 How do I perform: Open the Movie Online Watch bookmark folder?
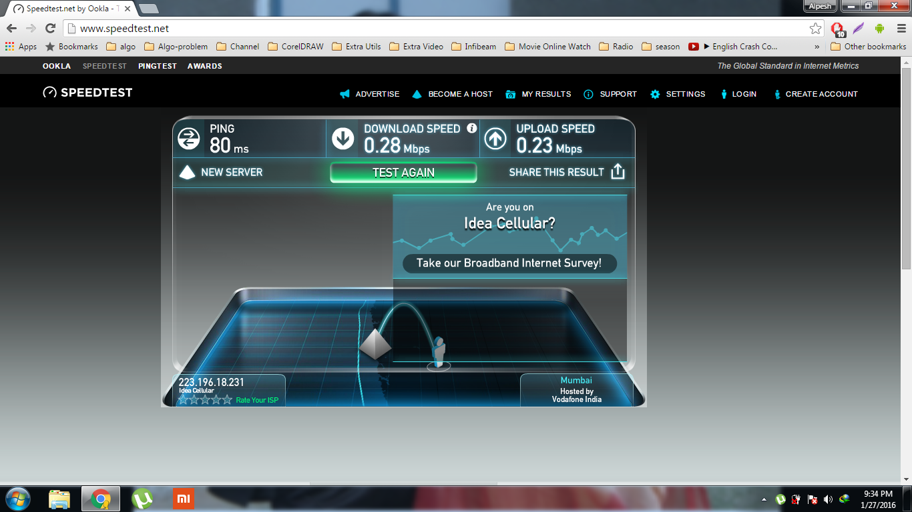[548, 47]
